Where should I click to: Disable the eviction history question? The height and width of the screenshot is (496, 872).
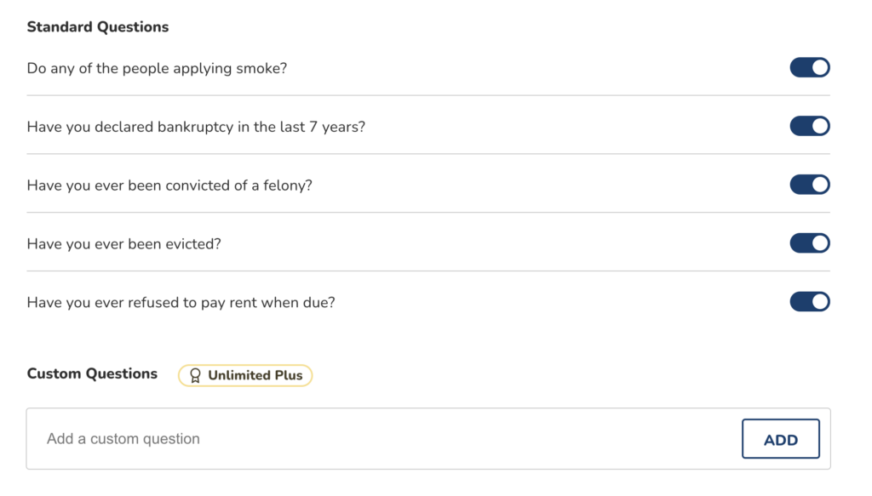click(x=808, y=242)
